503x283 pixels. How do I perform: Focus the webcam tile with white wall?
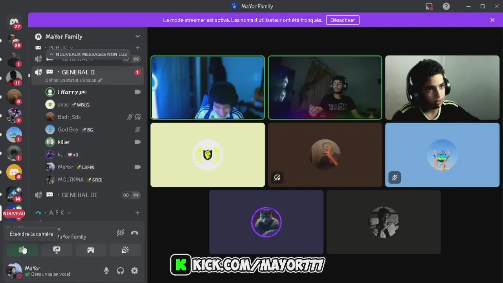pyautogui.click(x=442, y=88)
